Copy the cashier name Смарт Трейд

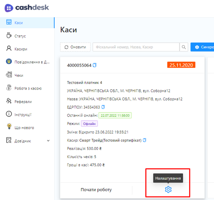145,140
